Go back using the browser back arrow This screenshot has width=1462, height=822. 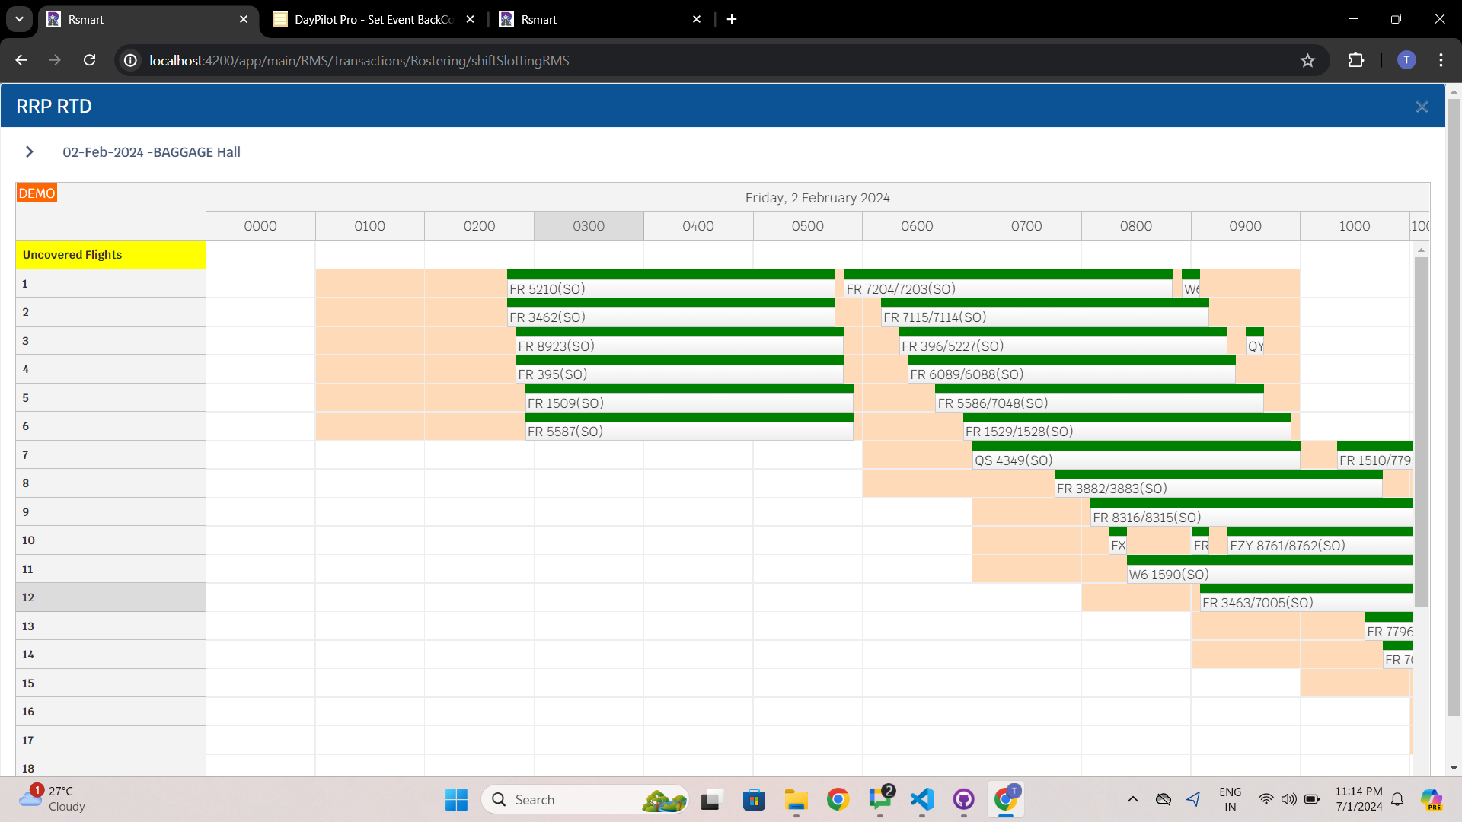(21, 60)
